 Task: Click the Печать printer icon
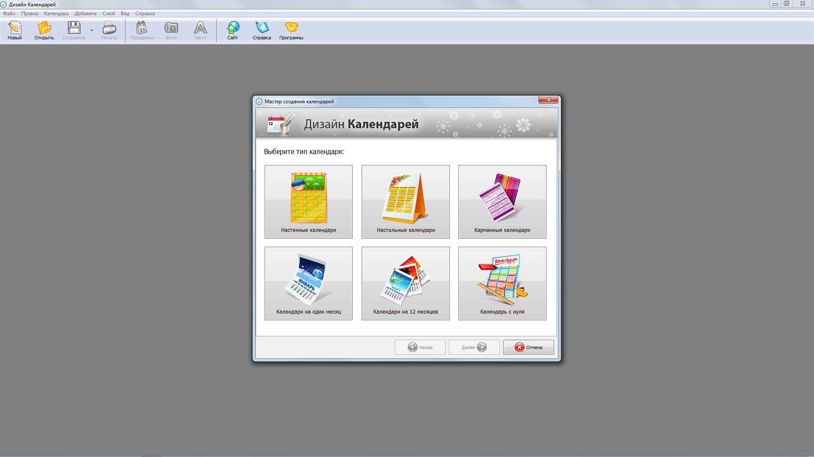click(x=109, y=30)
